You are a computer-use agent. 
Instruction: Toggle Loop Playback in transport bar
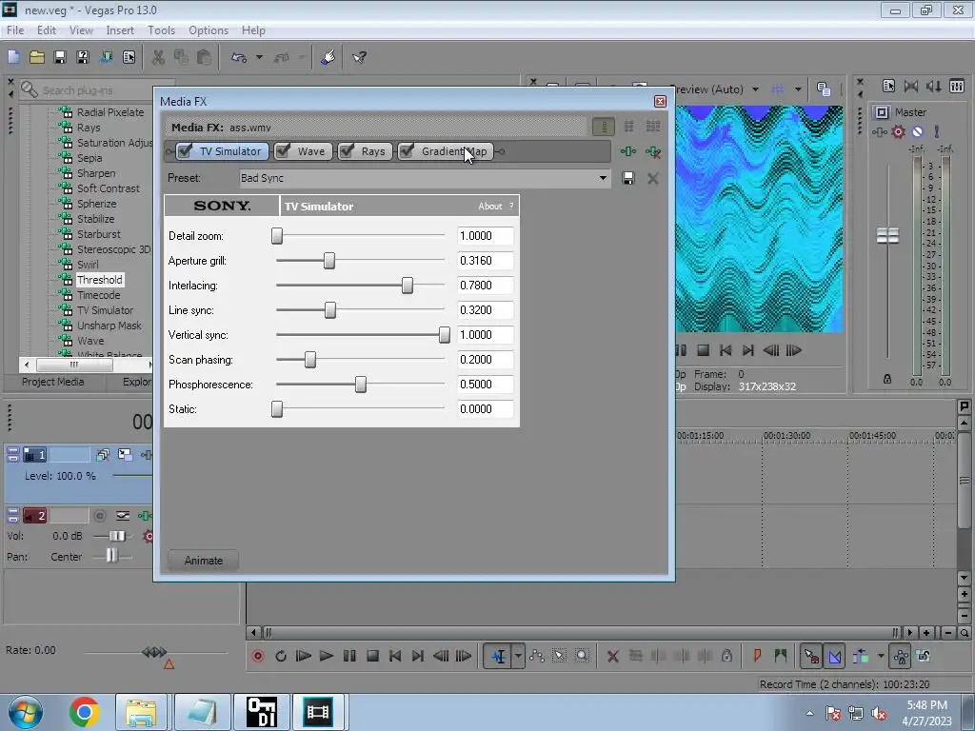click(x=281, y=656)
